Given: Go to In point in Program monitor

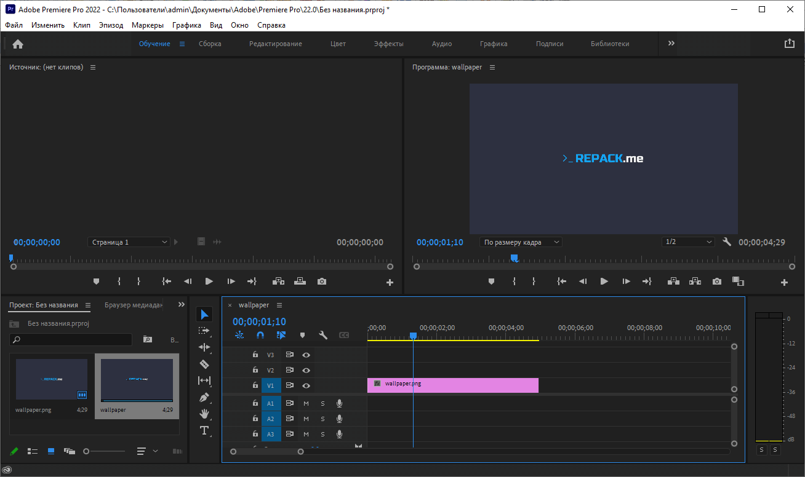Looking at the screenshot, I should coord(561,282).
